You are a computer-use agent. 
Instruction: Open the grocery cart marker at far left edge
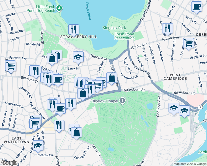click(x=11, y=66)
